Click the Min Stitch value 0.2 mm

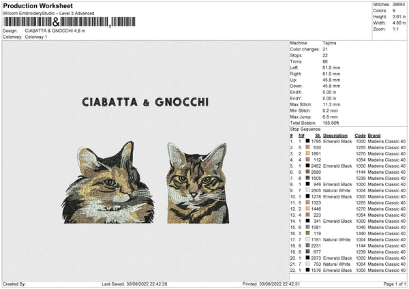point(330,110)
